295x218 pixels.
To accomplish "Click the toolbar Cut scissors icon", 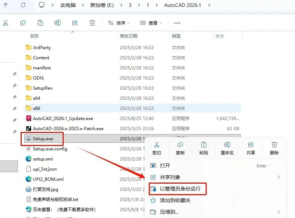I will click(x=5, y=23).
